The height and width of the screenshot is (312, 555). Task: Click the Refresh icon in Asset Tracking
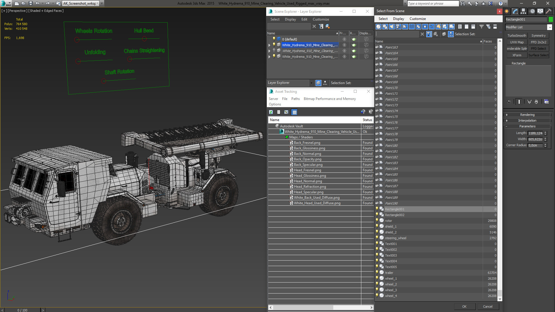(x=271, y=112)
